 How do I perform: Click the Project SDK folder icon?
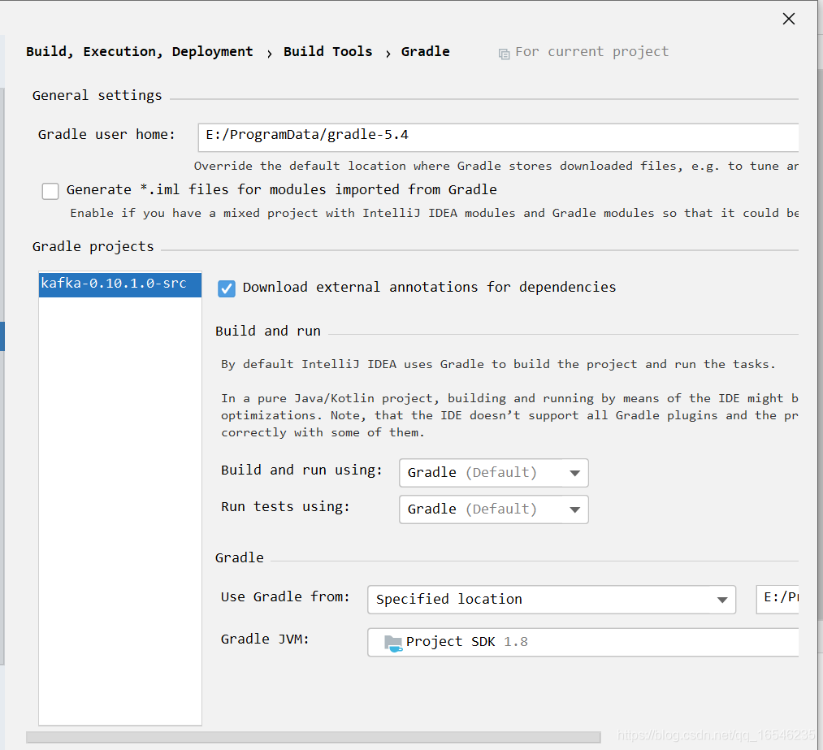point(393,643)
